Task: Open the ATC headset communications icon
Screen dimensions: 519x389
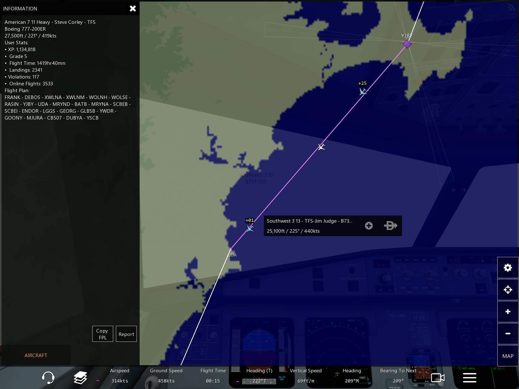Action: click(x=48, y=378)
